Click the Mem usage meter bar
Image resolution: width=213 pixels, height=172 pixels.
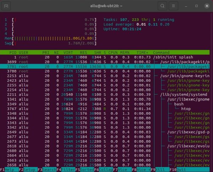click(50, 39)
